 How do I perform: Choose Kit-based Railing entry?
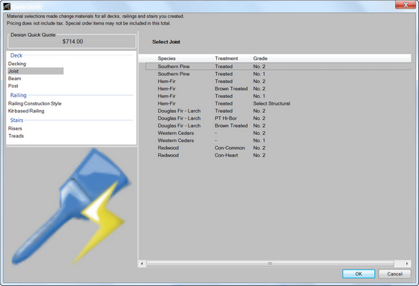coord(26,111)
